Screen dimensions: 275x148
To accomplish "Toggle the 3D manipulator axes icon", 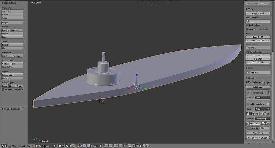I will (x=78, y=146).
